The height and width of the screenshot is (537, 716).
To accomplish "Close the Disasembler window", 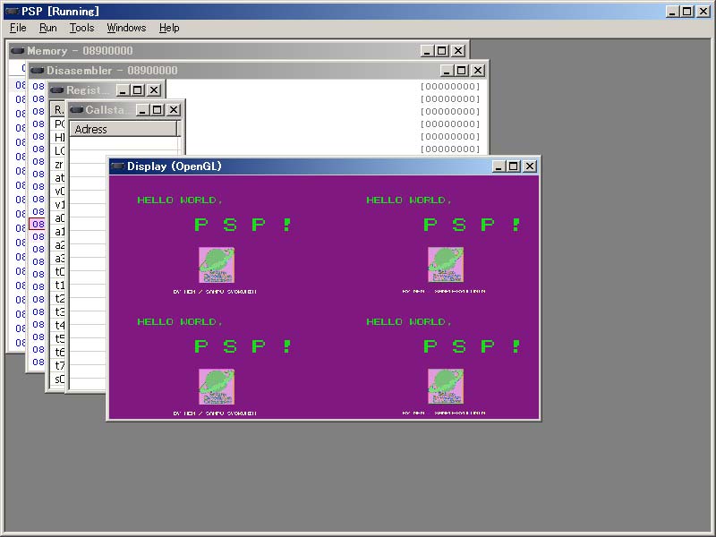I will tap(478, 71).
